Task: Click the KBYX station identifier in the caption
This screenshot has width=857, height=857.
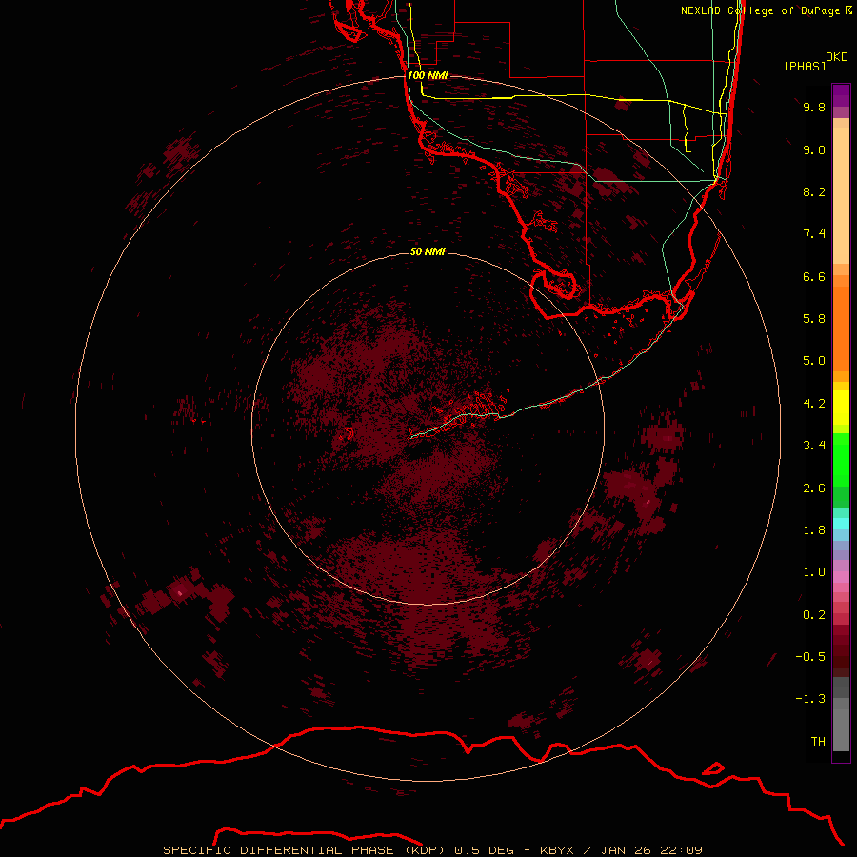Action: coord(557,850)
